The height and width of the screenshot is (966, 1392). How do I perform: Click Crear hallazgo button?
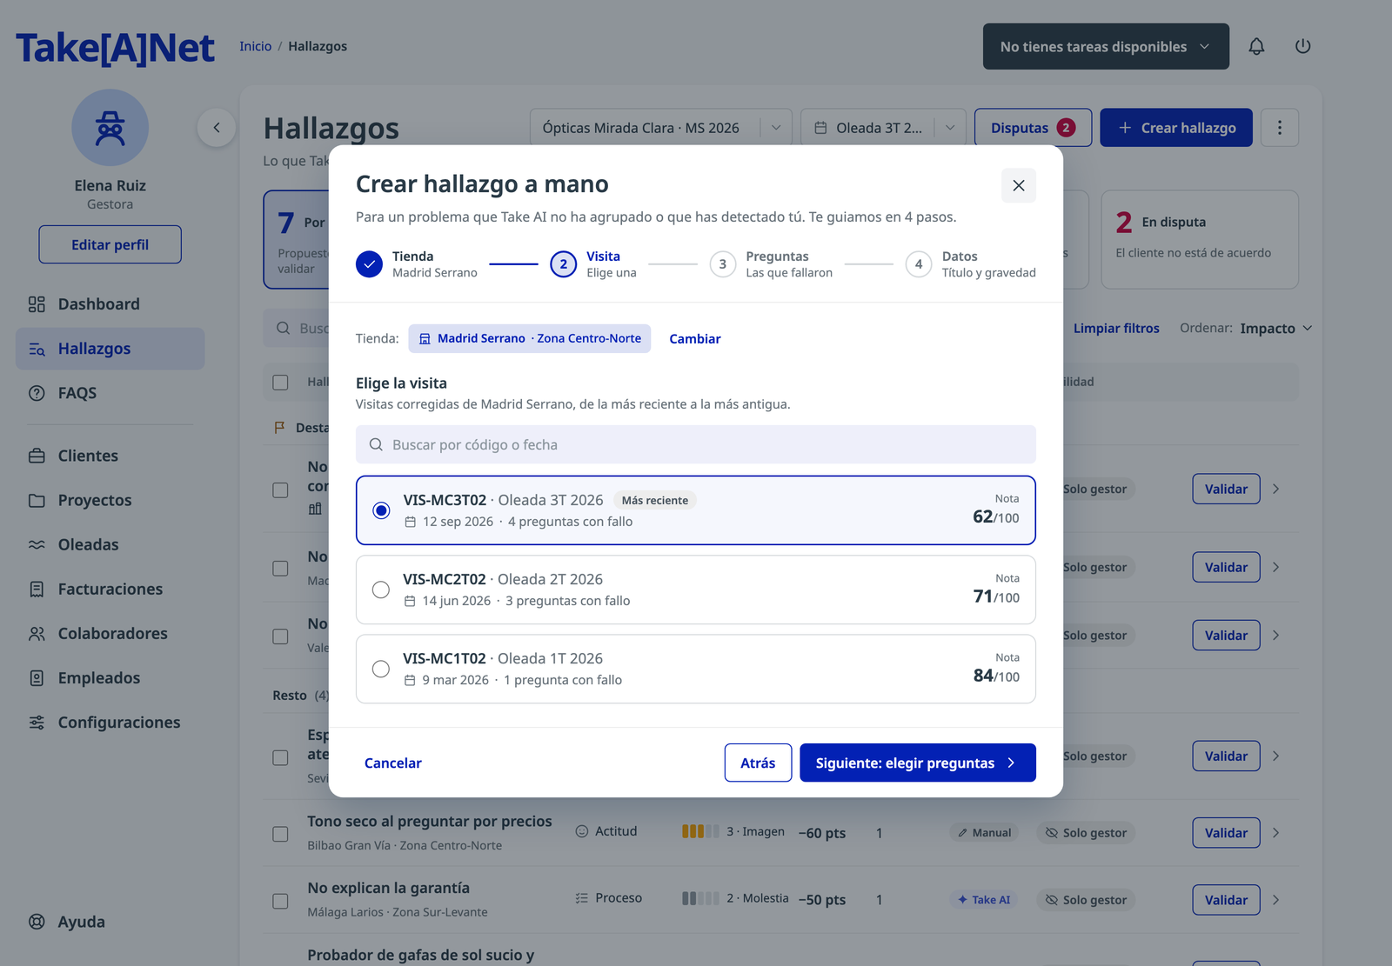point(1176,128)
